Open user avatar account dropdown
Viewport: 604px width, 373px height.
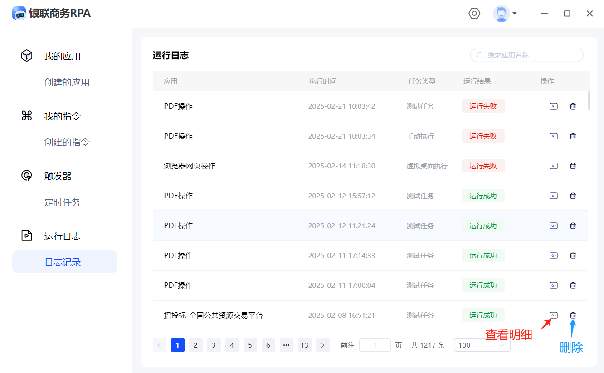(504, 14)
